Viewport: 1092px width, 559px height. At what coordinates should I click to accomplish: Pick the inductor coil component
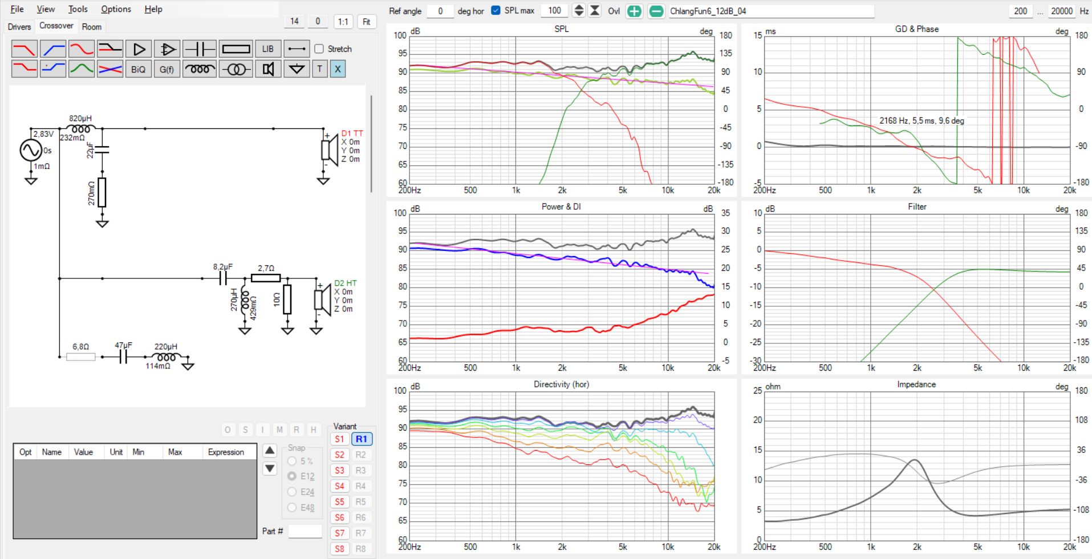click(199, 70)
